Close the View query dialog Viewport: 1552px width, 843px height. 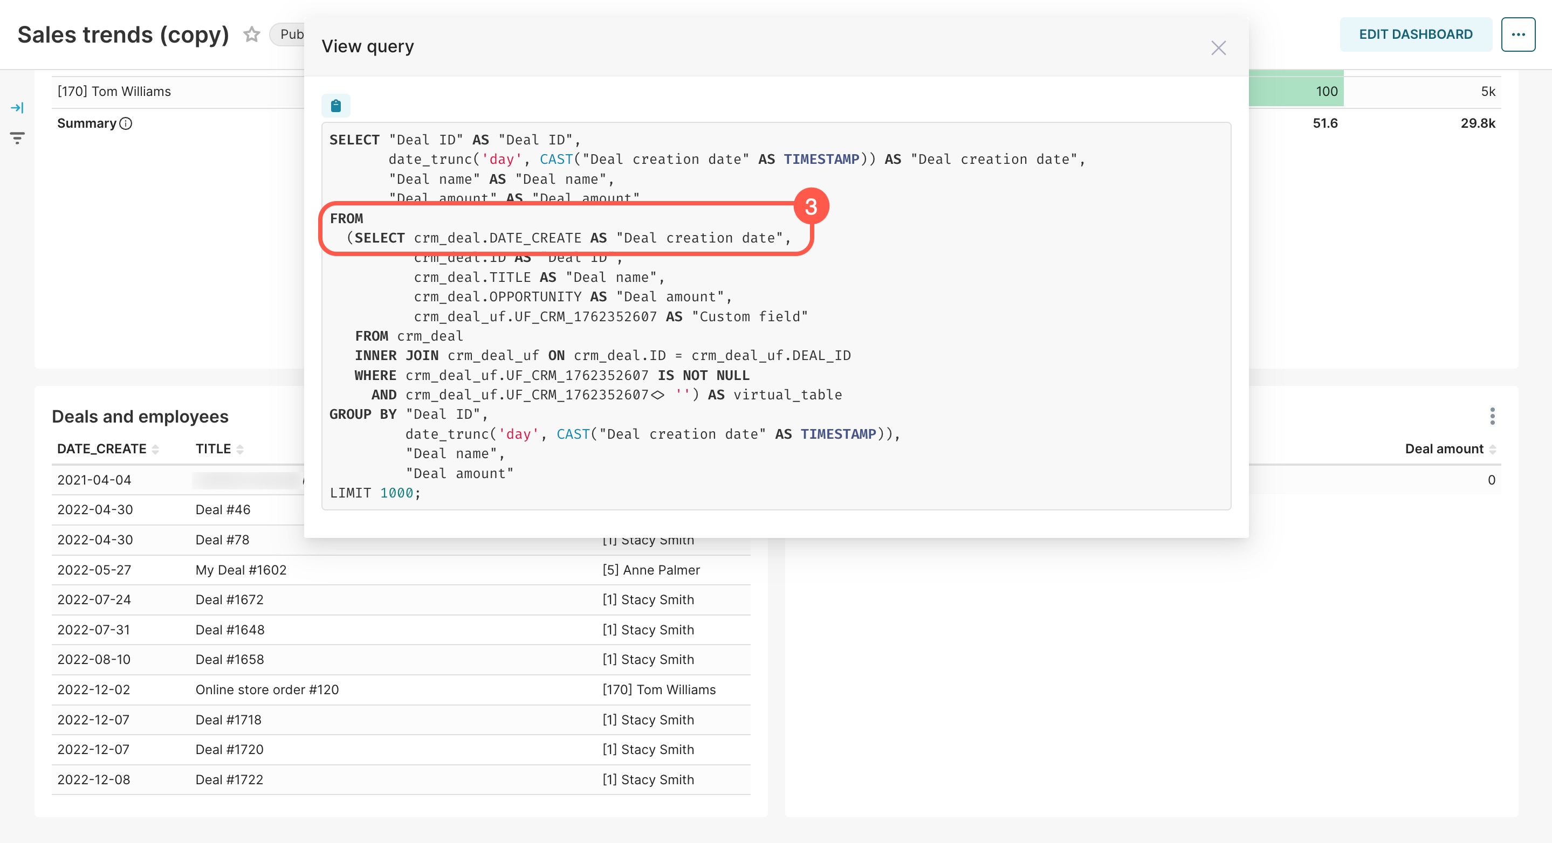tap(1218, 48)
